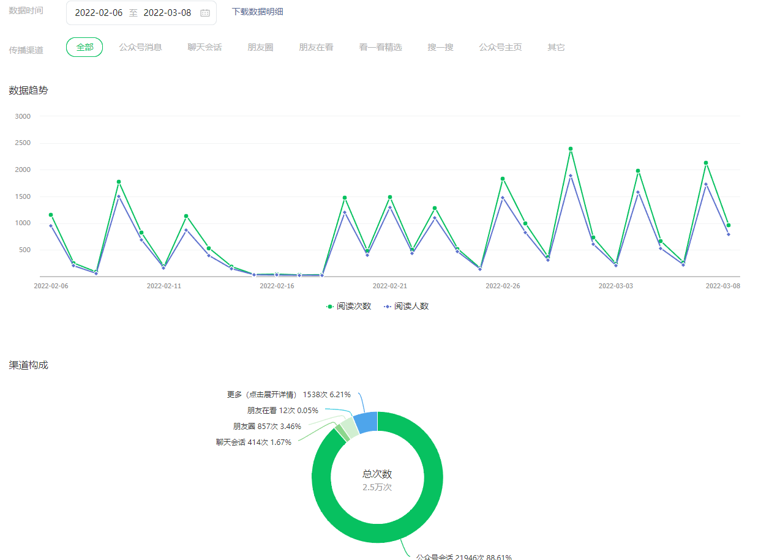Click 下载数据明细 download link
Image resolution: width=761 pixels, height=560 pixels.
(x=257, y=12)
